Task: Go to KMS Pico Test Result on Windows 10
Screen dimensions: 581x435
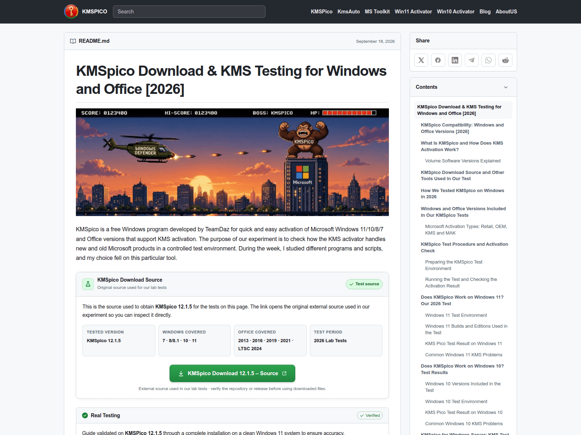Action: 464,413
